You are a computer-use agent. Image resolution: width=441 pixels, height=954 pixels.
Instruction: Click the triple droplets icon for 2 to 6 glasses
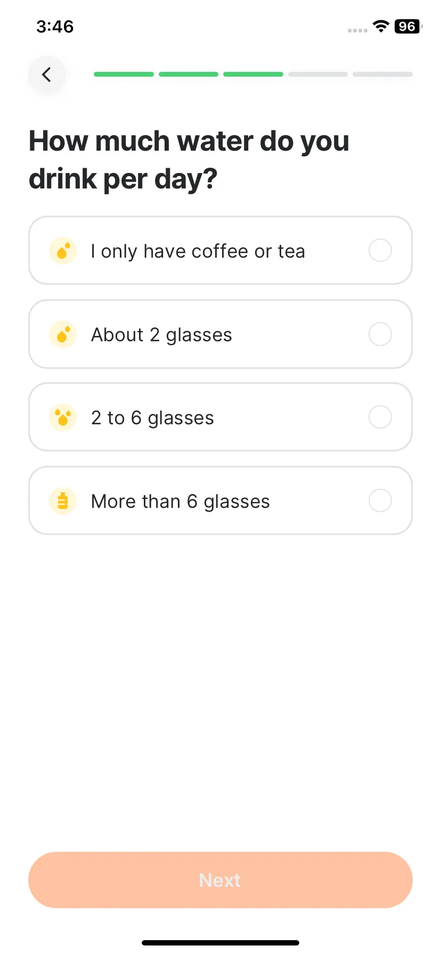(x=63, y=417)
